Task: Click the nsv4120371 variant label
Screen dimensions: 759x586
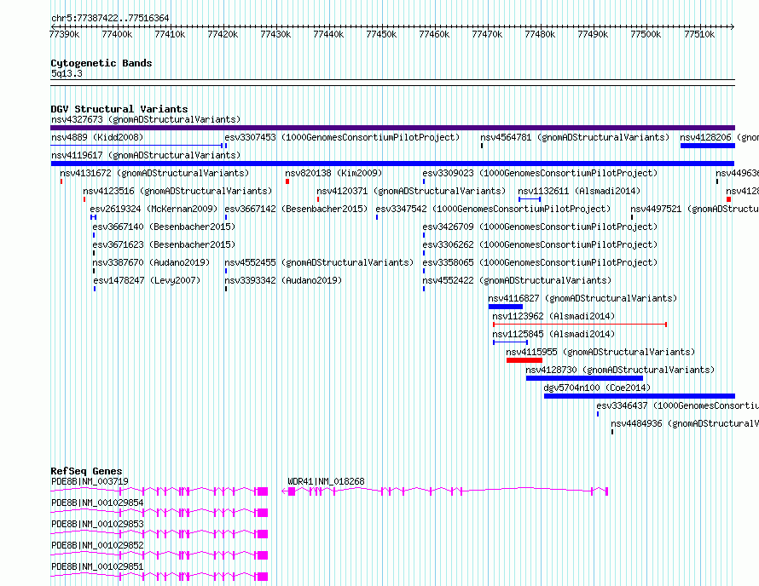Action: tap(411, 191)
